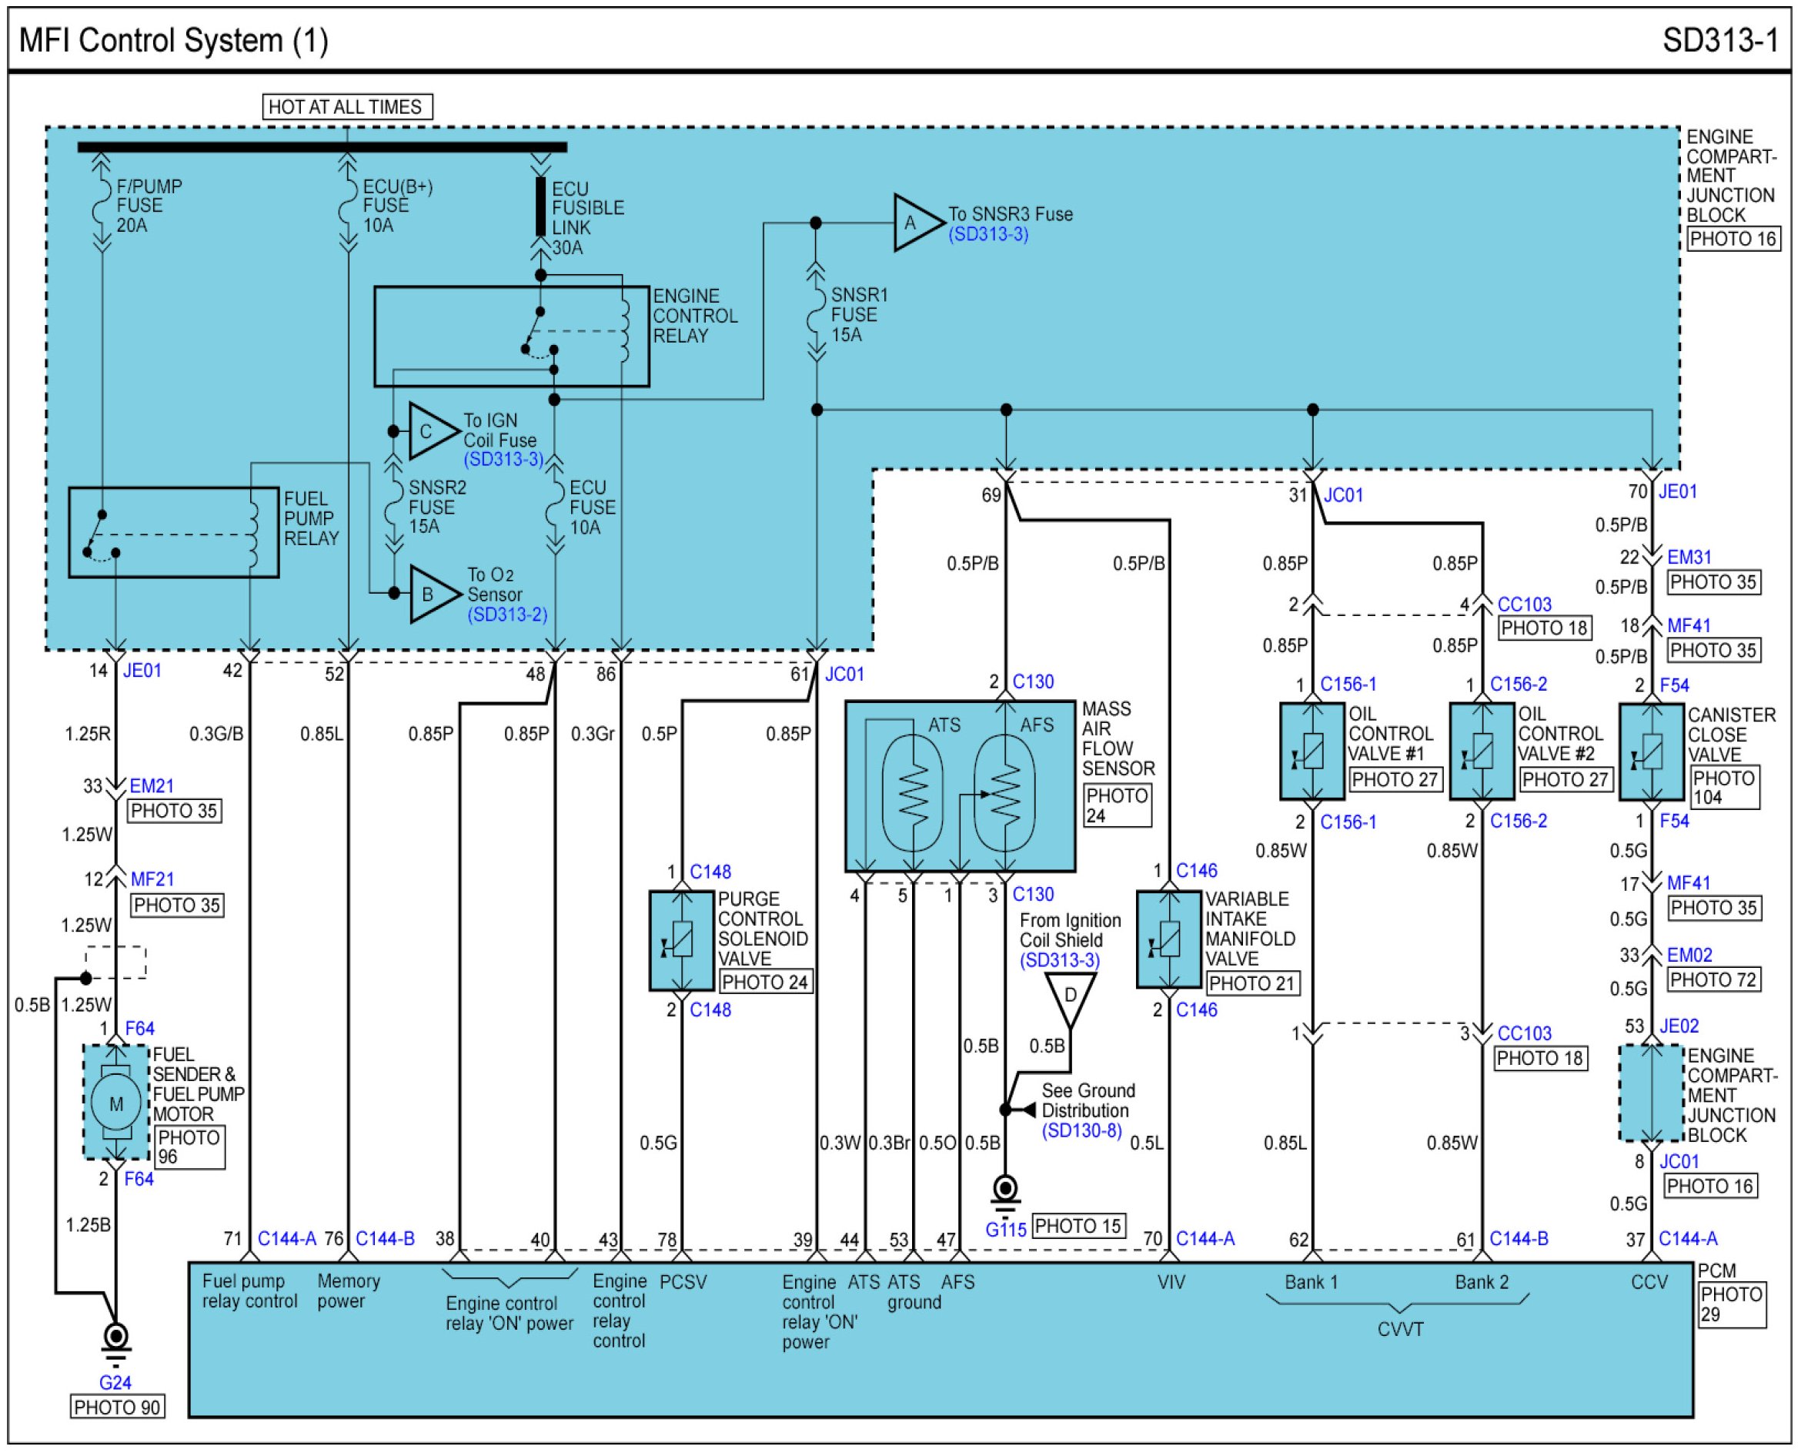Click the fuel pump motor M symbol
Image resolution: width=1801 pixels, height=1453 pixels.
click(115, 1103)
